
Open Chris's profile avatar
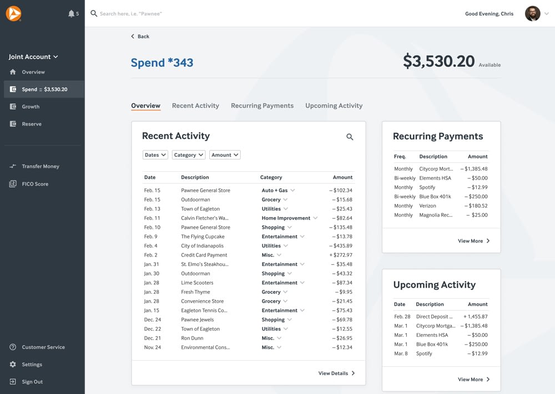click(x=532, y=13)
